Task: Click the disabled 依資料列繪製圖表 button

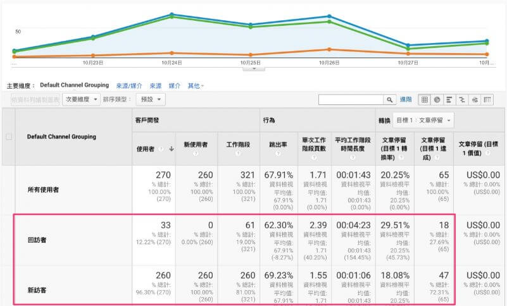Action: point(35,99)
